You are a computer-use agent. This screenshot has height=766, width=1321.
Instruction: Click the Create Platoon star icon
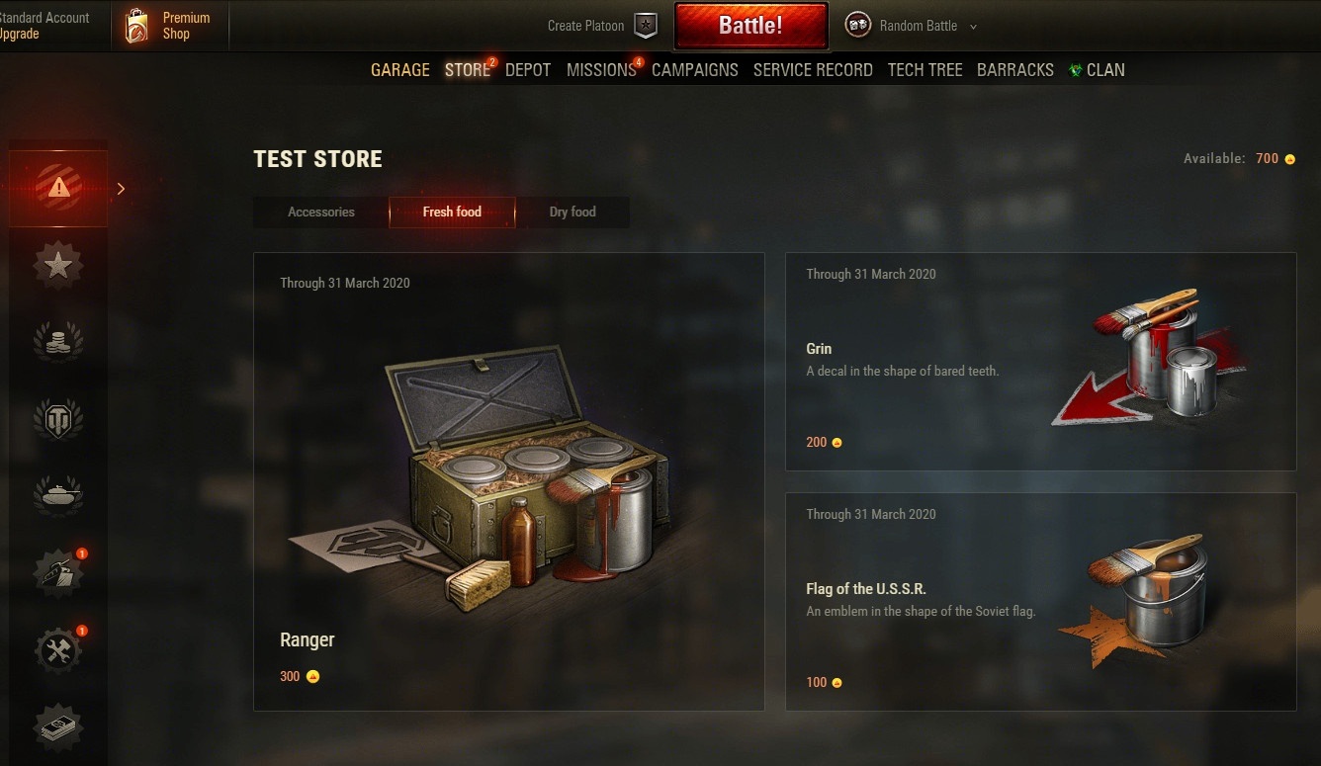(645, 26)
